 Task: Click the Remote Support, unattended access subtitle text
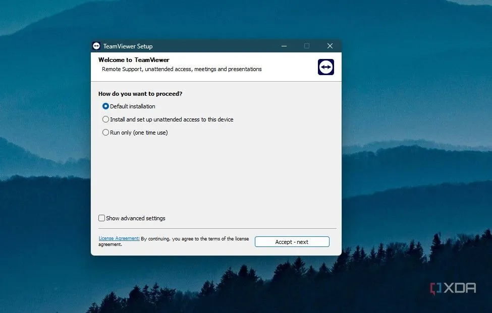[182, 69]
